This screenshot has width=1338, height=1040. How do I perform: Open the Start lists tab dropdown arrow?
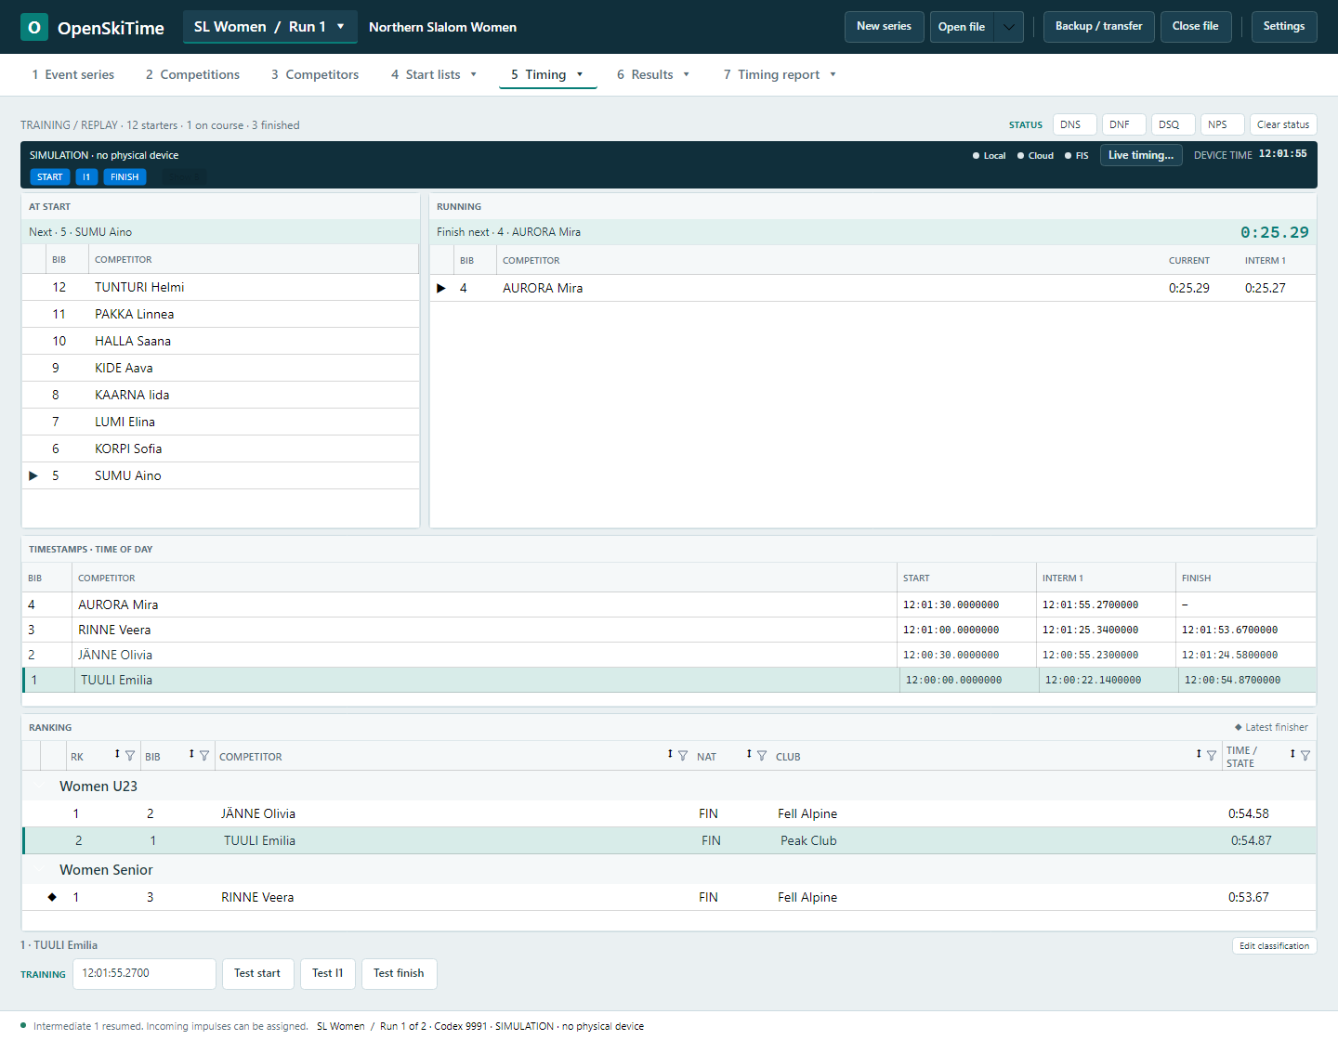[474, 75]
